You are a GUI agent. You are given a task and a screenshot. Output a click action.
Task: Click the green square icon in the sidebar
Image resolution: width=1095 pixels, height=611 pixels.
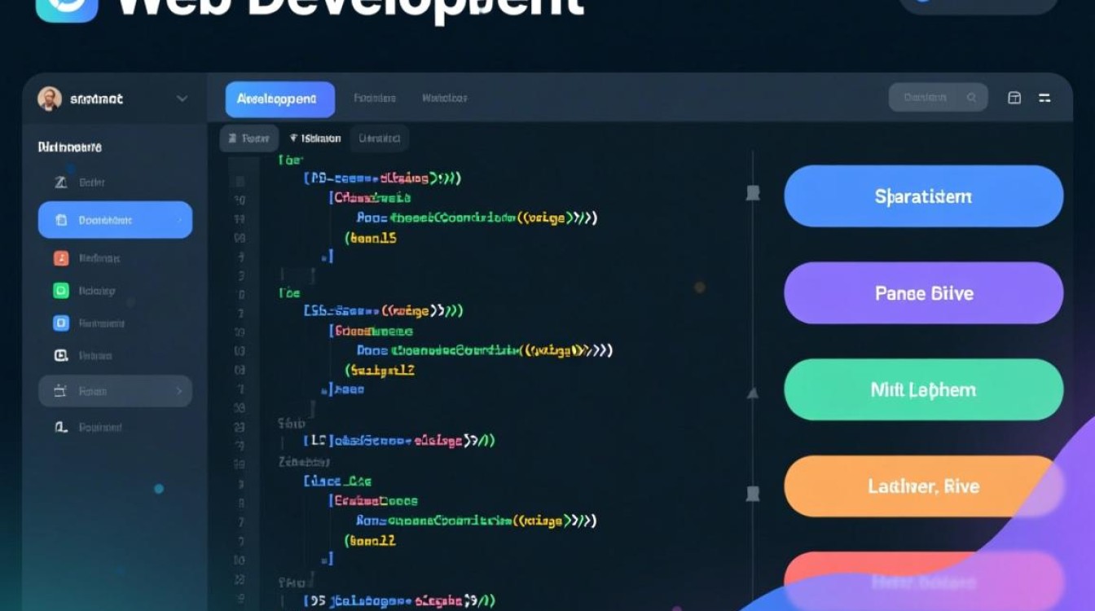[x=61, y=291]
